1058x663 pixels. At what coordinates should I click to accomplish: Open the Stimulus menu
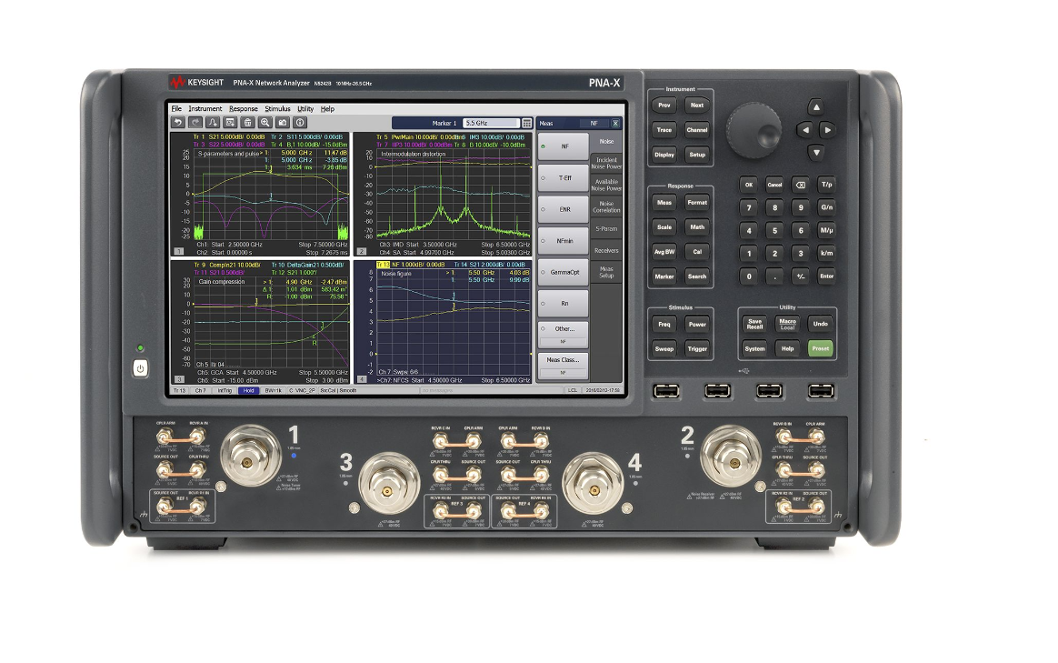pyautogui.click(x=277, y=108)
